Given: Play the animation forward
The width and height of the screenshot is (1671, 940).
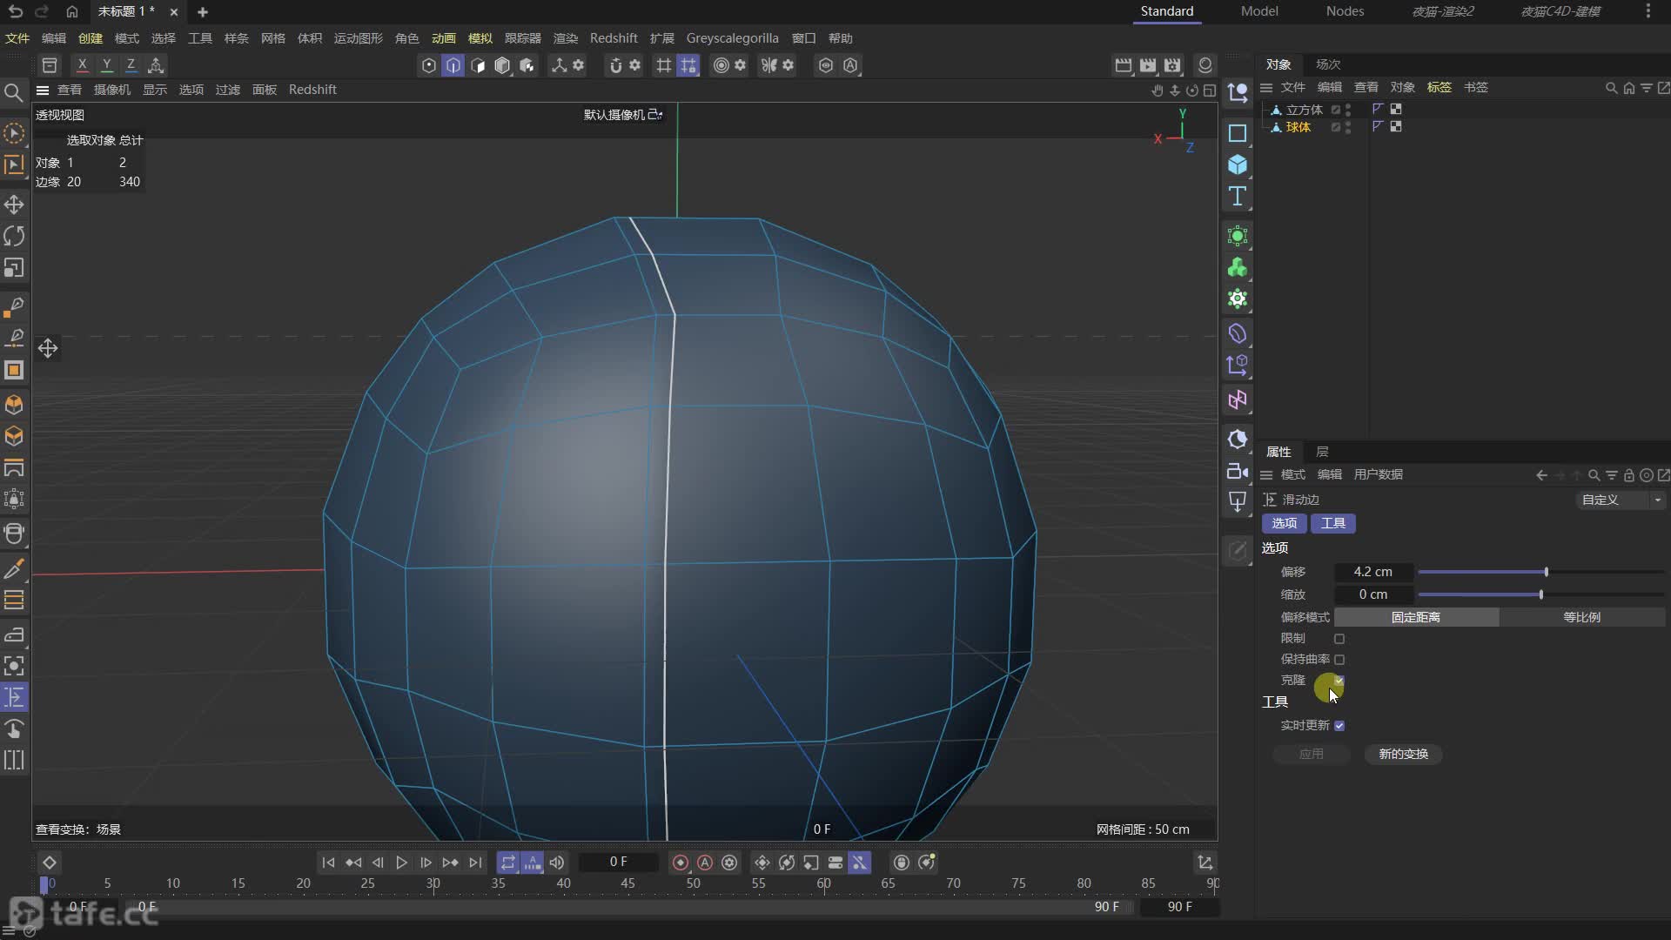Looking at the screenshot, I should pos(401,863).
